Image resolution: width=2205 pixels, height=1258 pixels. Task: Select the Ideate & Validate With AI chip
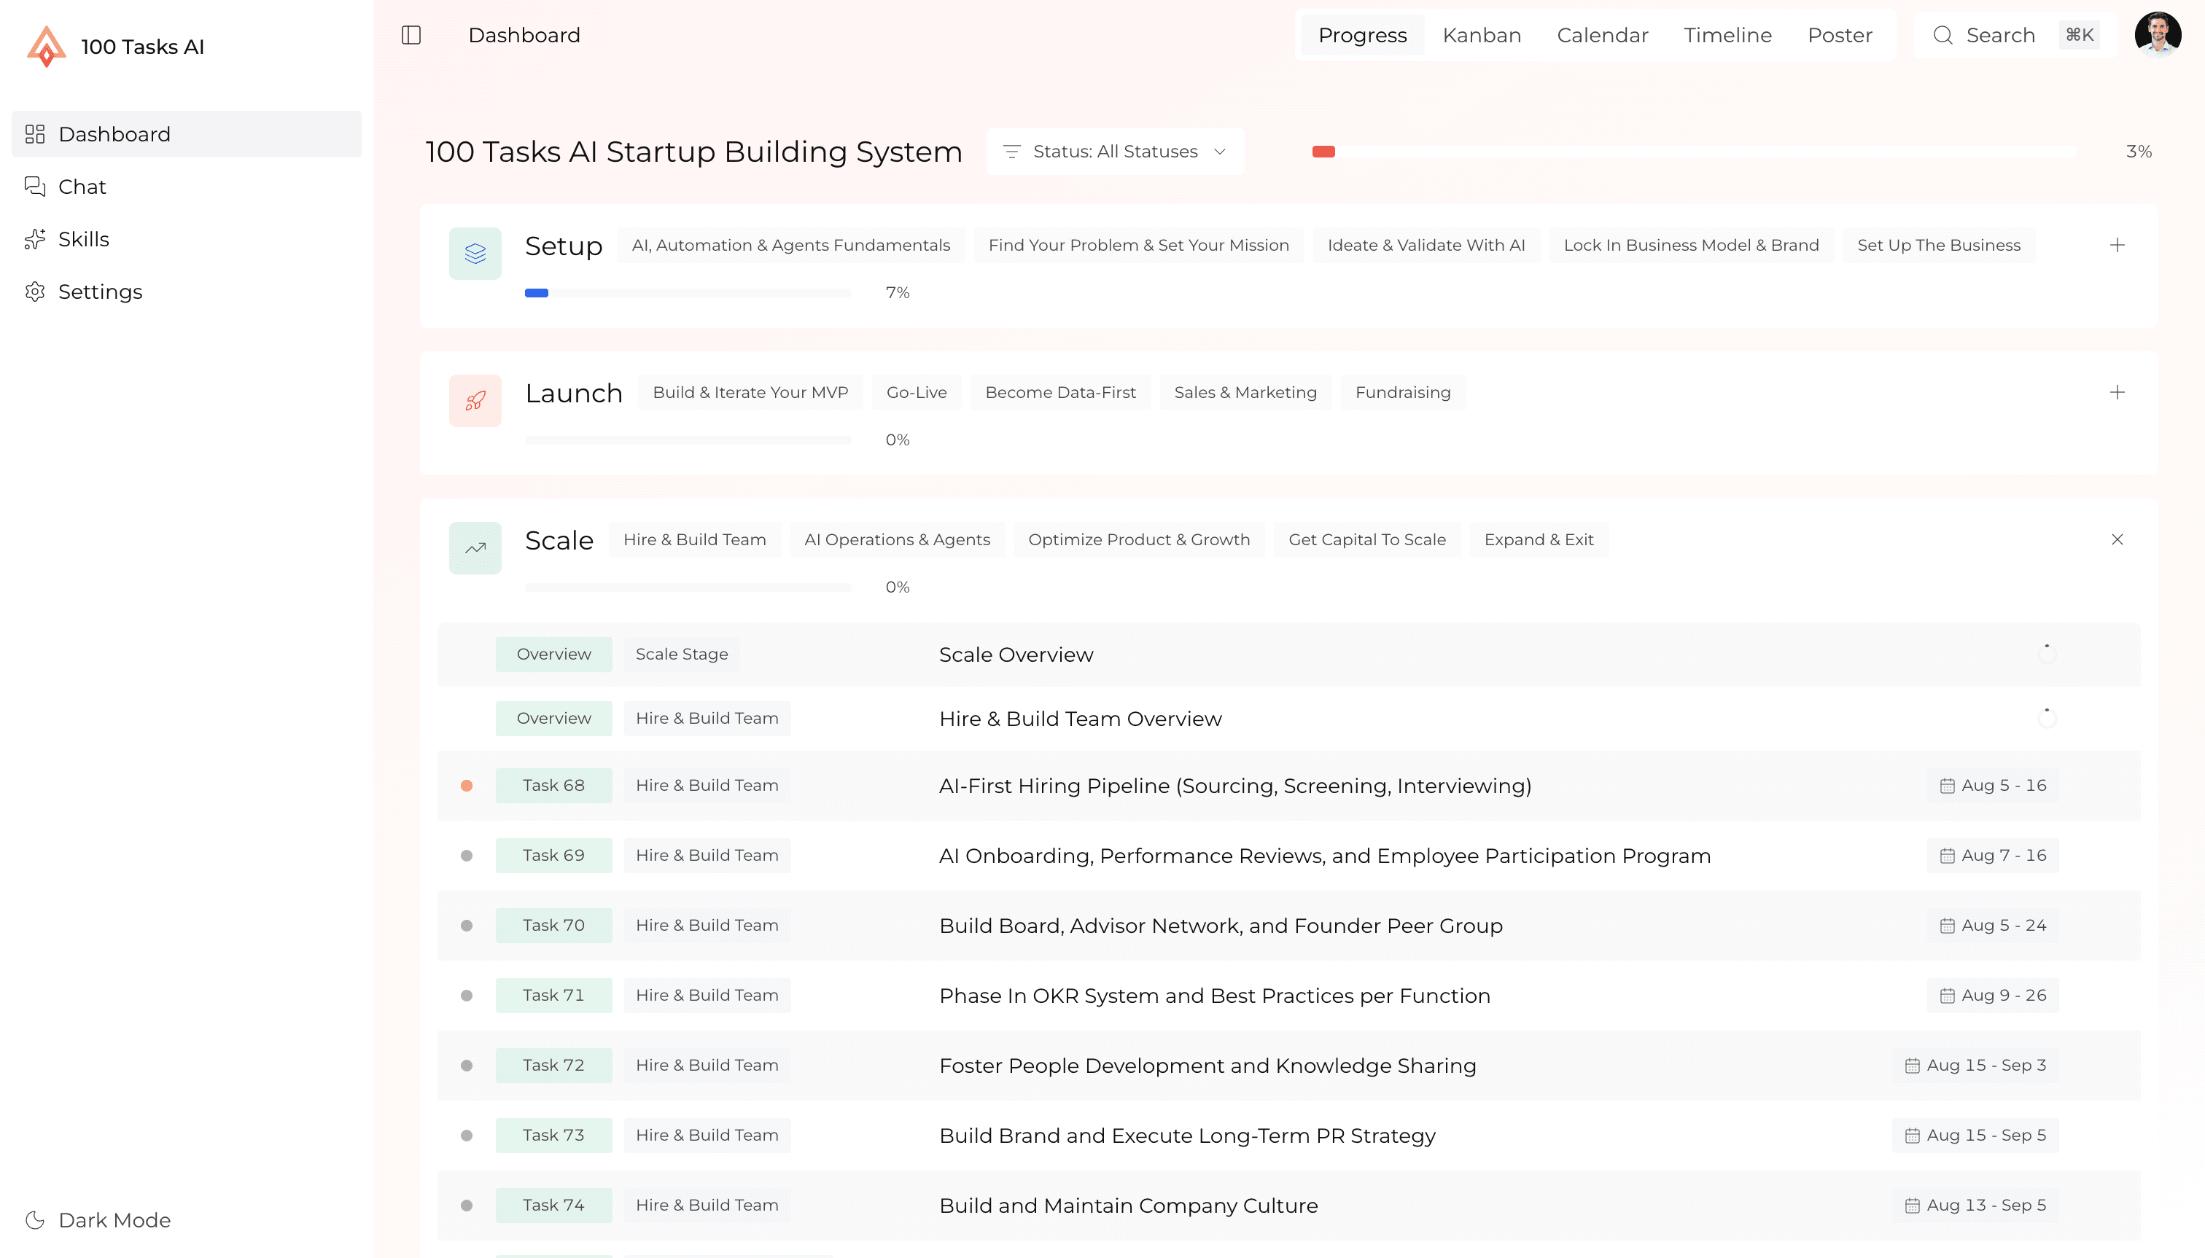1426,246
